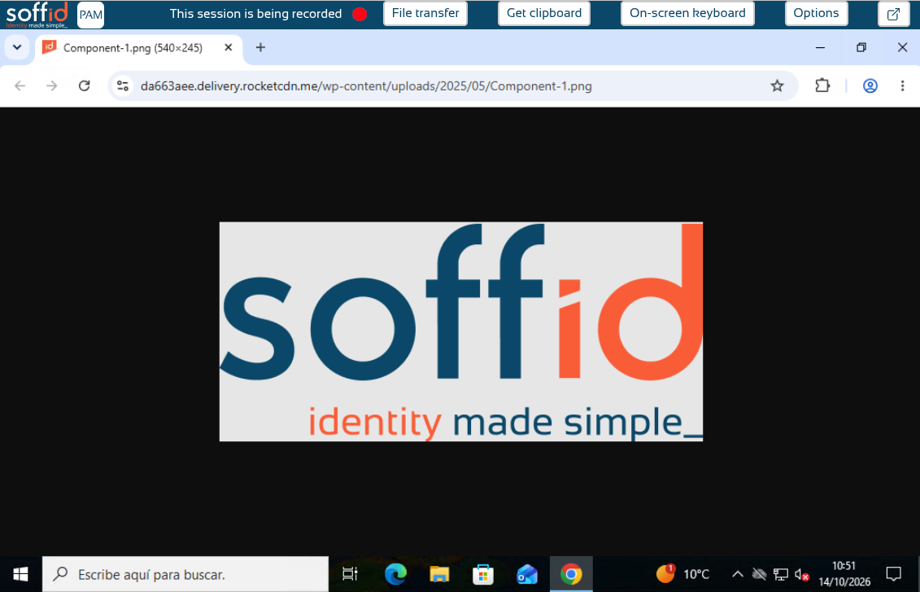Open the clock and calendar at 10:51
920x592 pixels.
tap(844, 574)
